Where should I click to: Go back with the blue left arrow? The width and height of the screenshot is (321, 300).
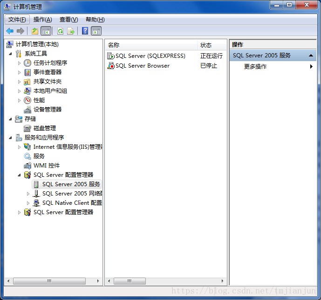(x=10, y=31)
